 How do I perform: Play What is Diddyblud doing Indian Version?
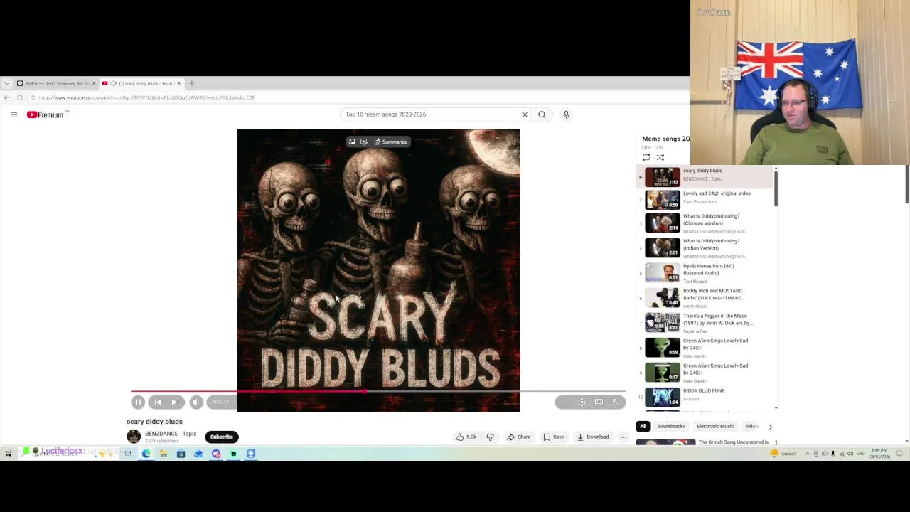[x=704, y=248]
